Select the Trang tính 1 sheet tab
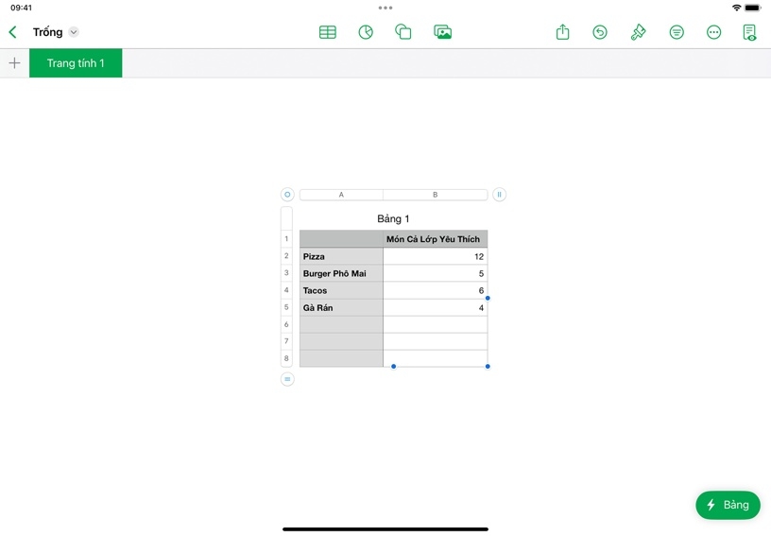Screen dimensions: 771x536 tap(76, 63)
